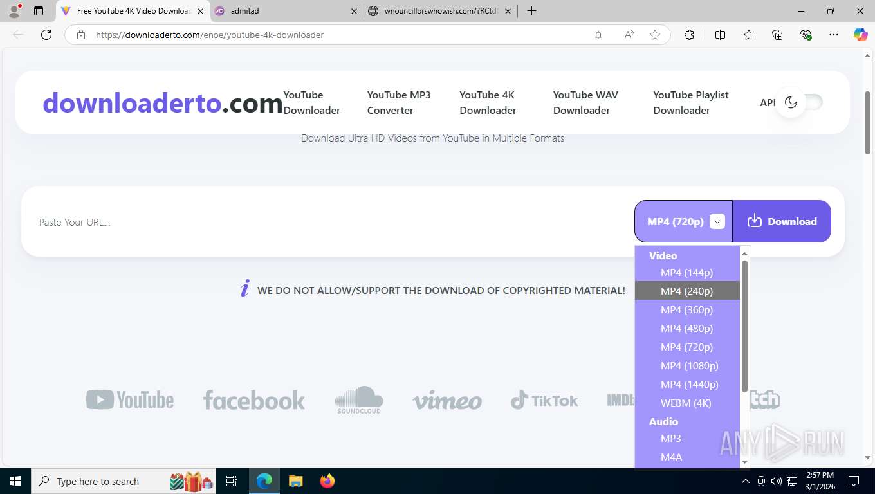View site information lock icon
The height and width of the screenshot is (494, 875).
pyautogui.click(x=81, y=35)
